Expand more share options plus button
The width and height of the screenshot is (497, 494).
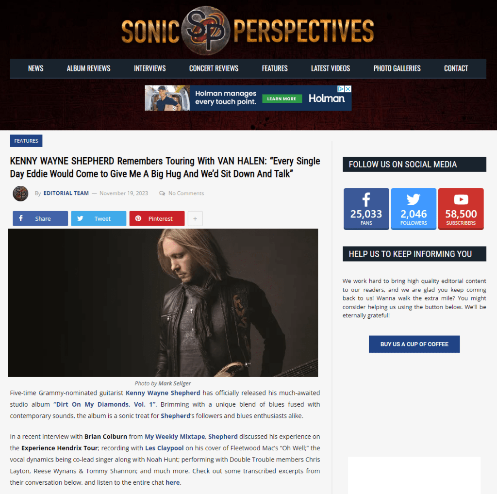click(195, 219)
